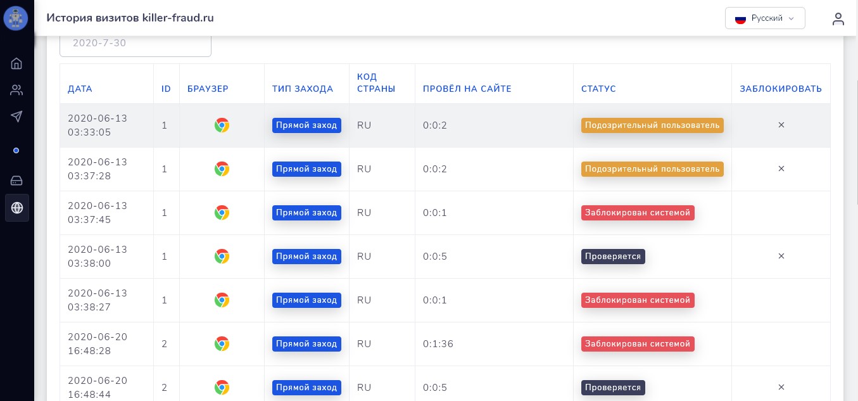858x401 pixels.
Task: Open the user profile icon
Action: pyautogui.click(x=838, y=18)
